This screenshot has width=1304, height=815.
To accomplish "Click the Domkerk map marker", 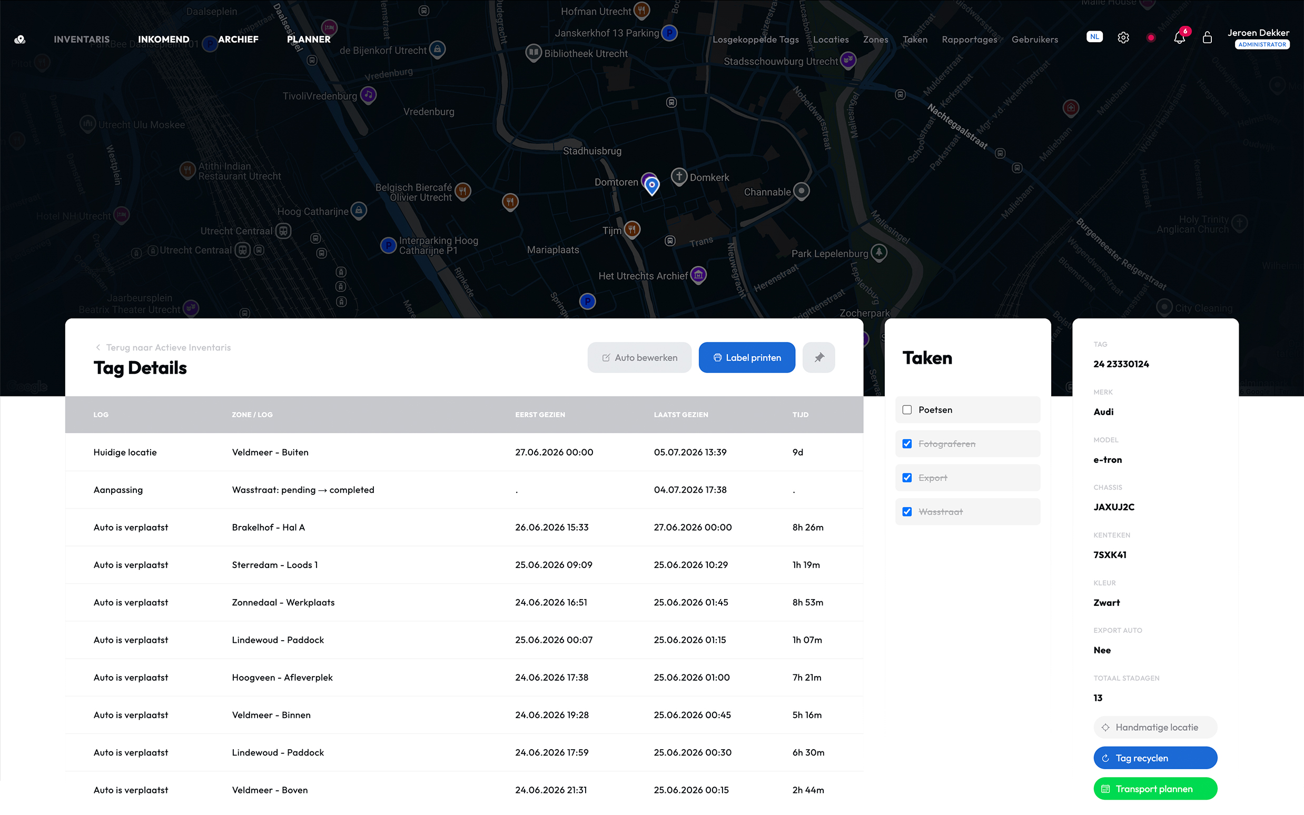I will [x=679, y=176].
